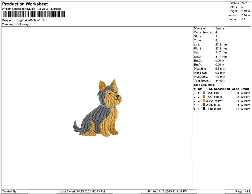Click the Max Stitch value 6.8 mm
The height and width of the screenshot is (194, 252).
(x=220, y=69)
